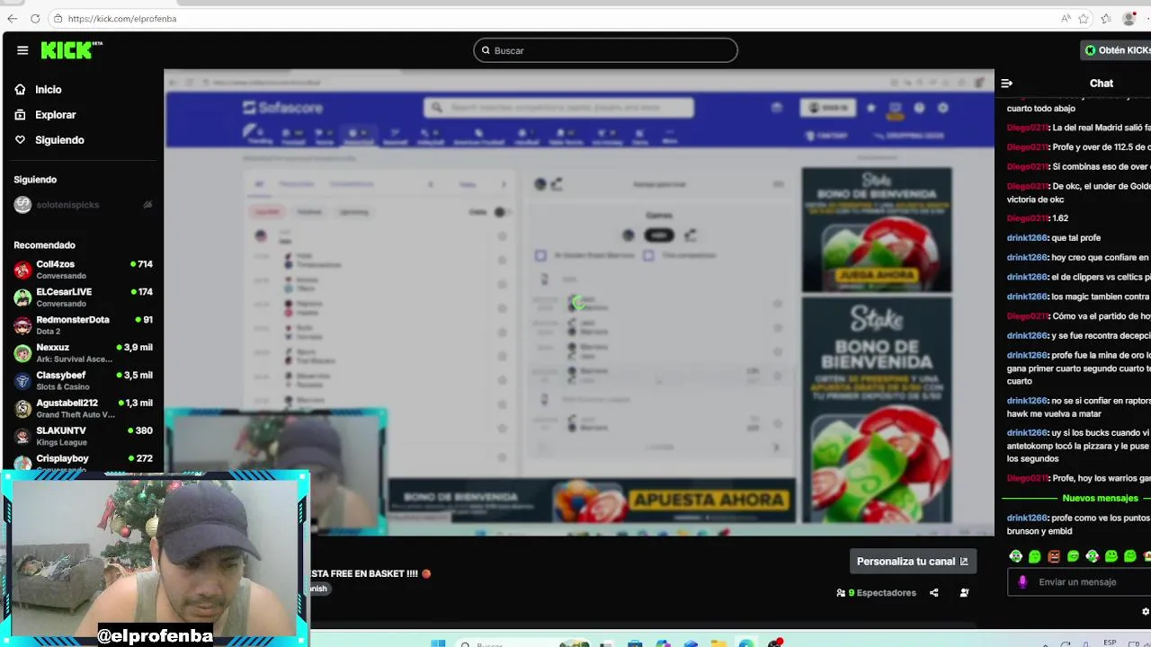Image resolution: width=1151 pixels, height=647 pixels.
Task: Click the 9 Espectadores viewer count
Action: (x=876, y=593)
